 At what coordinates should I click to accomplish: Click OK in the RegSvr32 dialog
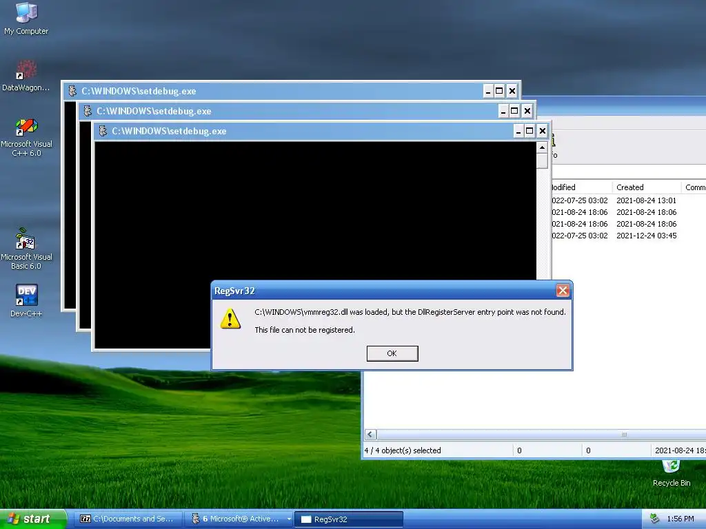[392, 353]
